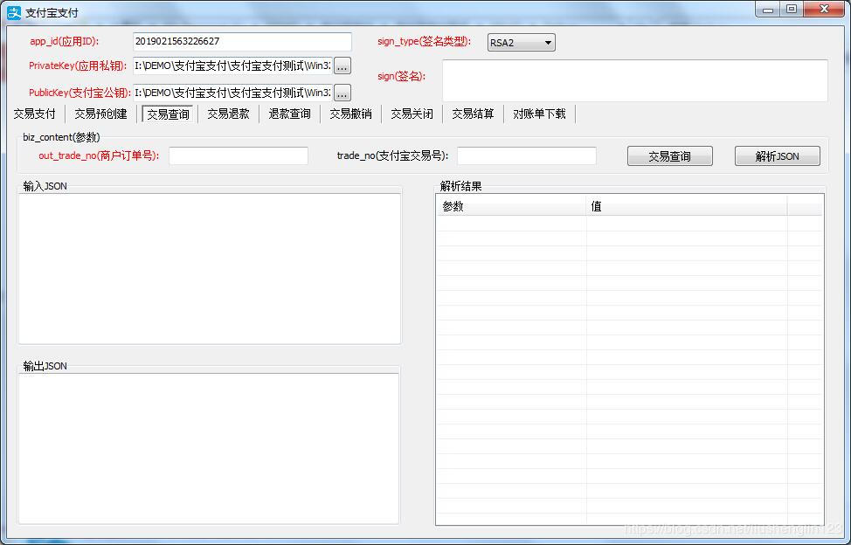851x545 pixels.
Task: Select the 交易查询 tab
Action: (x=168, y=114)
